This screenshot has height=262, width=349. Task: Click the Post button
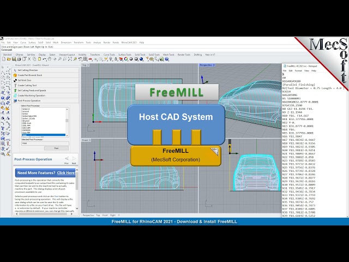click(x=56, y=148)
